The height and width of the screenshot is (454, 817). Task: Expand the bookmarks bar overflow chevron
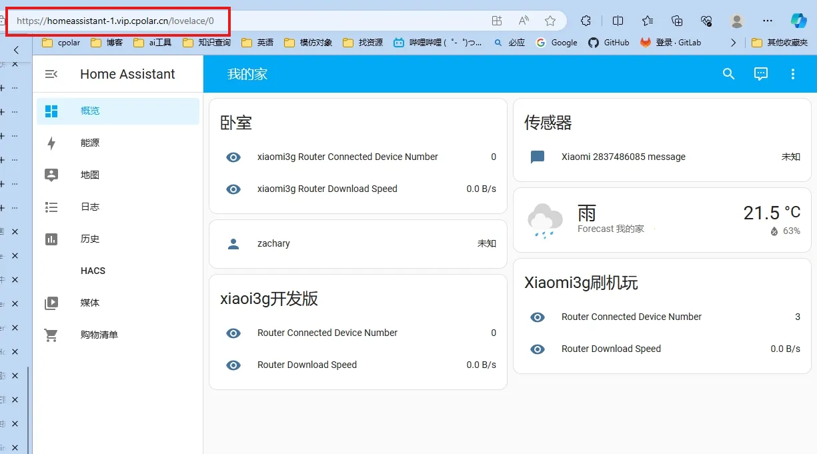(734, 43)
